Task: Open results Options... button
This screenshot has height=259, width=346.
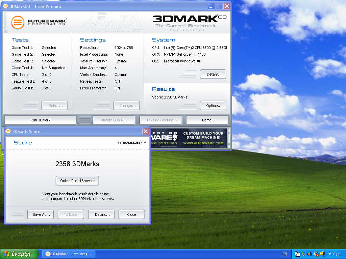Action: point(213,106)
